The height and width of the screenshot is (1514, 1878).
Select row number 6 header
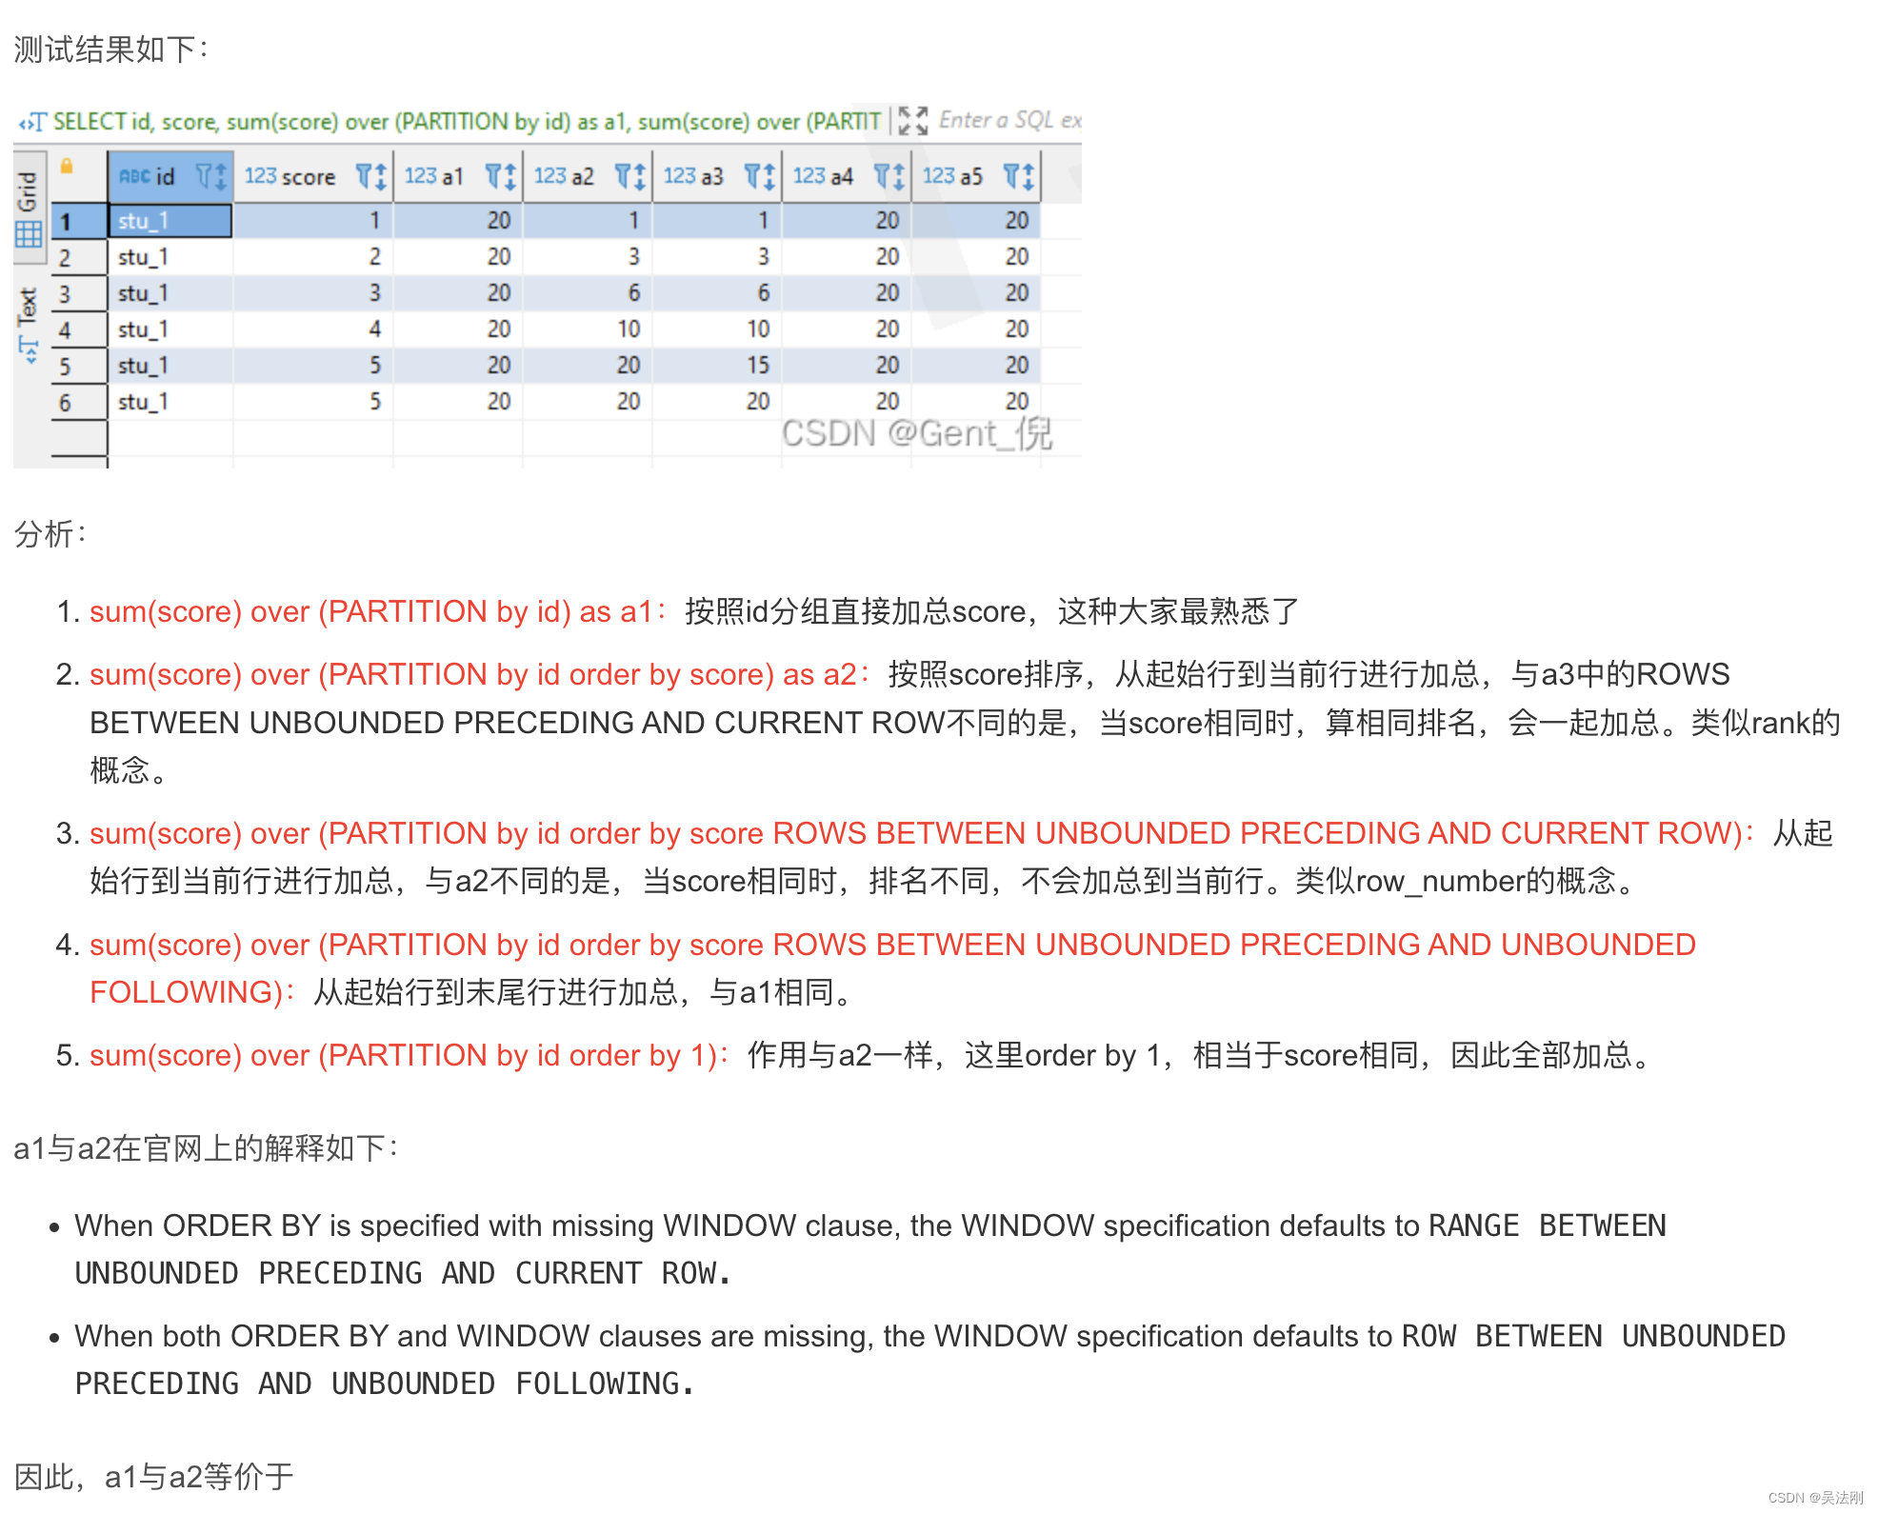click(65, 402)
